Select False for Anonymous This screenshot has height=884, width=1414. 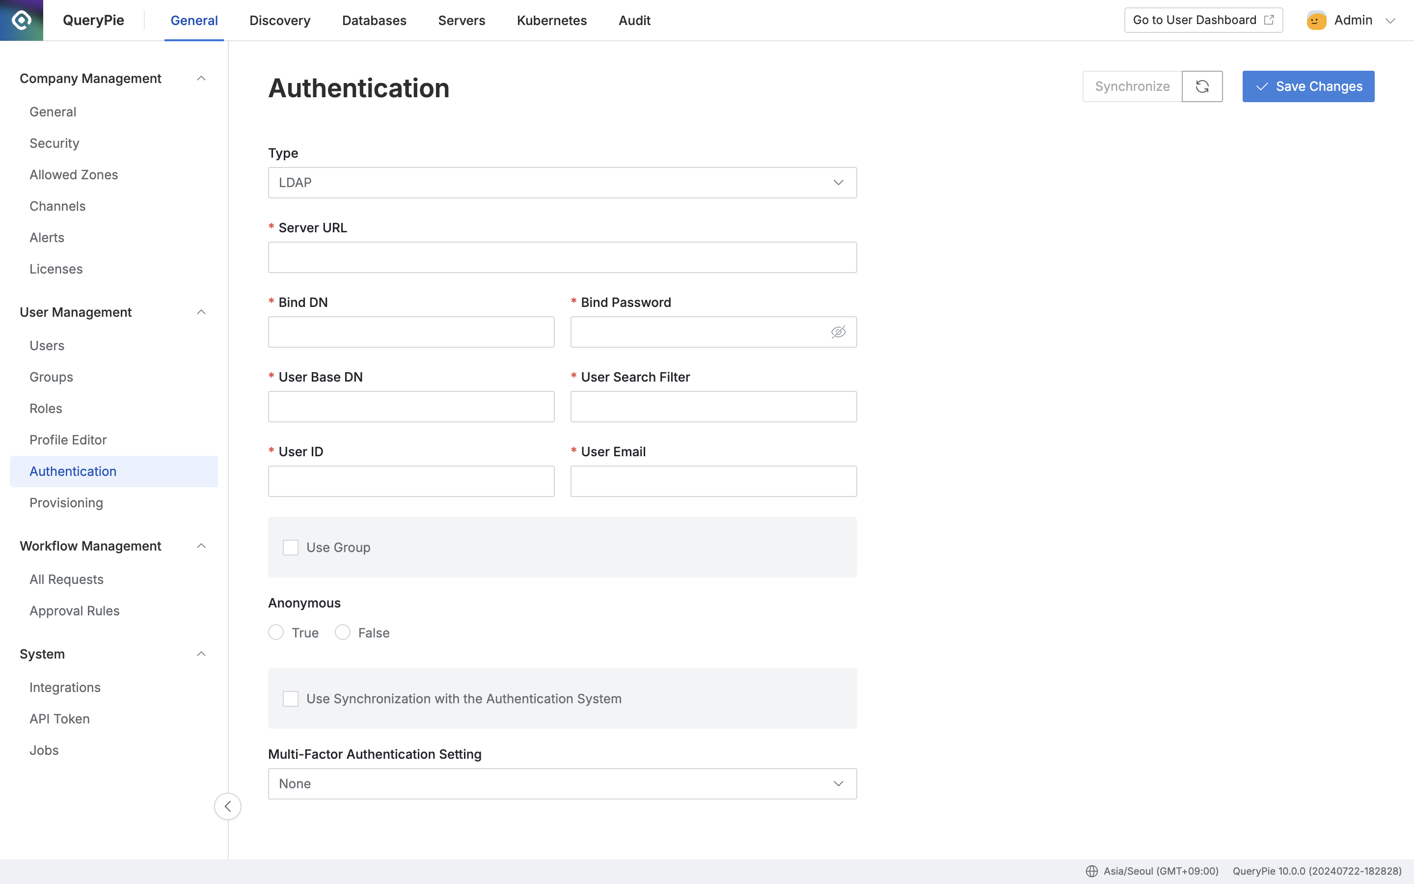pos(342,633)
